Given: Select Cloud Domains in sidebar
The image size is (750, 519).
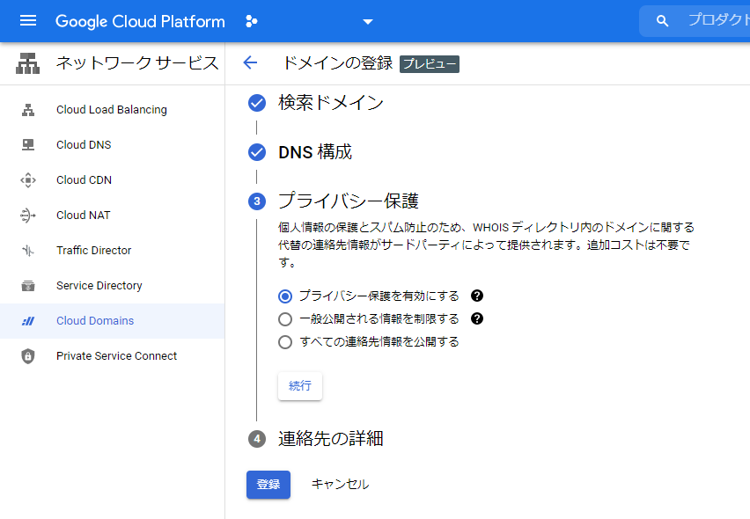Looking at the screenshot, I should pos(113,321).
